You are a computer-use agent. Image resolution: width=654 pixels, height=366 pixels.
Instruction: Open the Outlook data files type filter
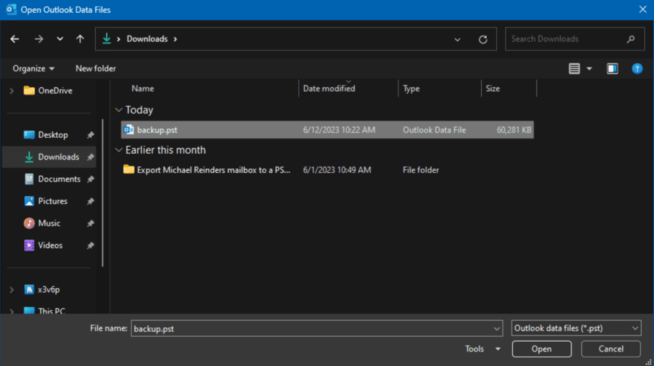point(576,328)
